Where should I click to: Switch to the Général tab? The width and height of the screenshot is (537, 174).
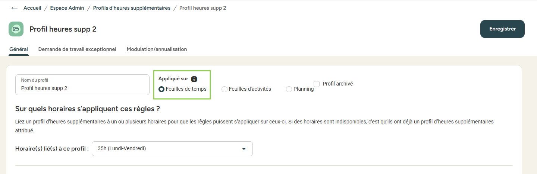[19, 49]
